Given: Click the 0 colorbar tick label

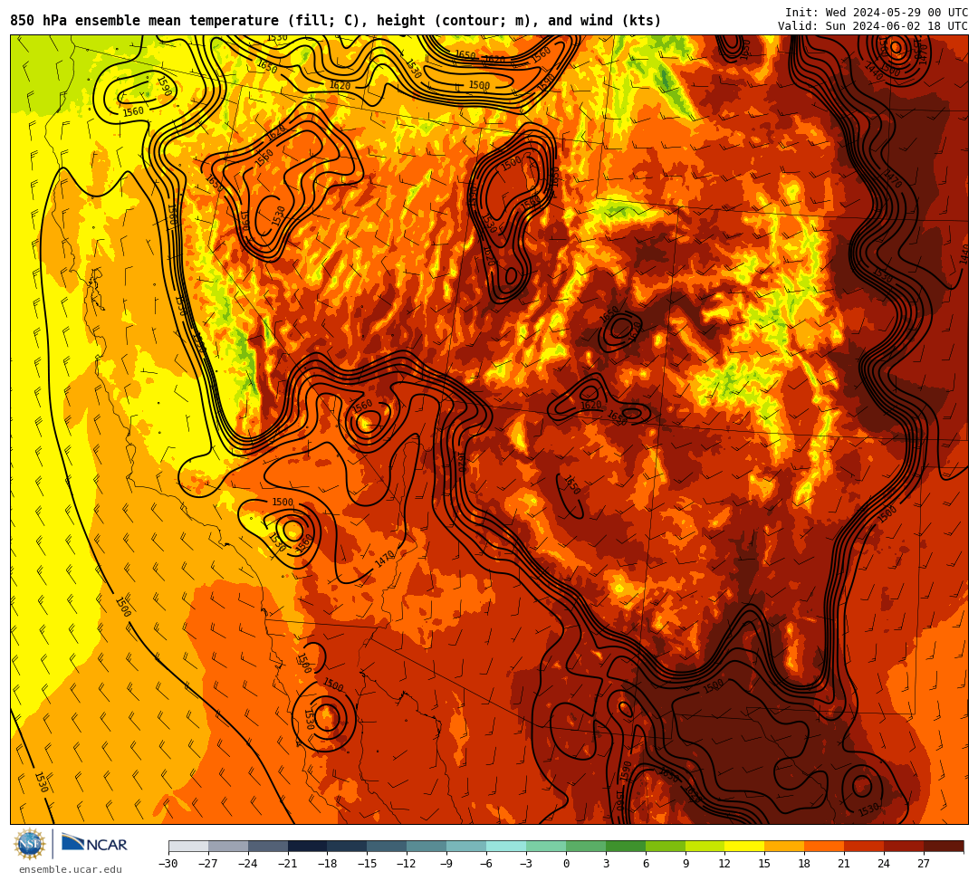Looking at the screenshot, I should (x=566, y=864).
